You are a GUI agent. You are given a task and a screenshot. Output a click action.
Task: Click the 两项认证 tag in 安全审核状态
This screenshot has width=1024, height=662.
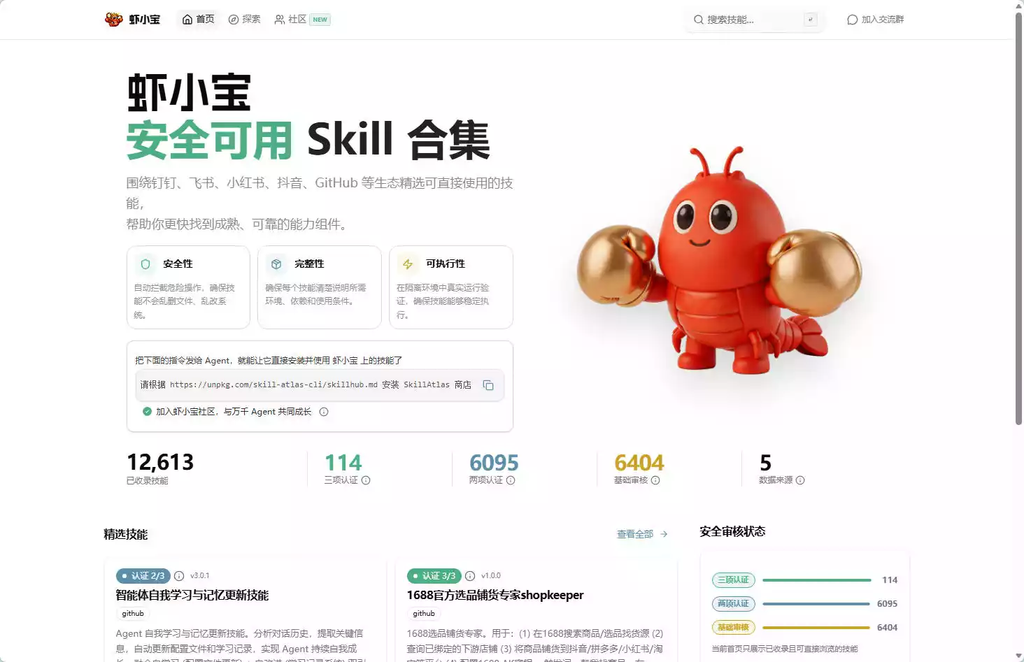point(734,604)
